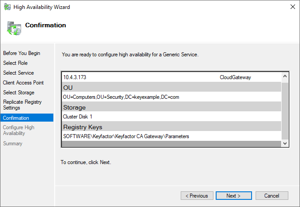Select the Cluster Disk 1 storage entry
The image size is (300, 207).
(x=78, y=117)
